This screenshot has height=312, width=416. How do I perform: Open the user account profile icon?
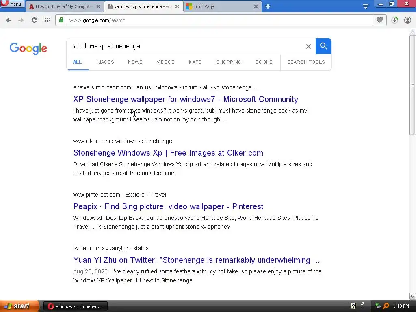click(x=407, y=20)
